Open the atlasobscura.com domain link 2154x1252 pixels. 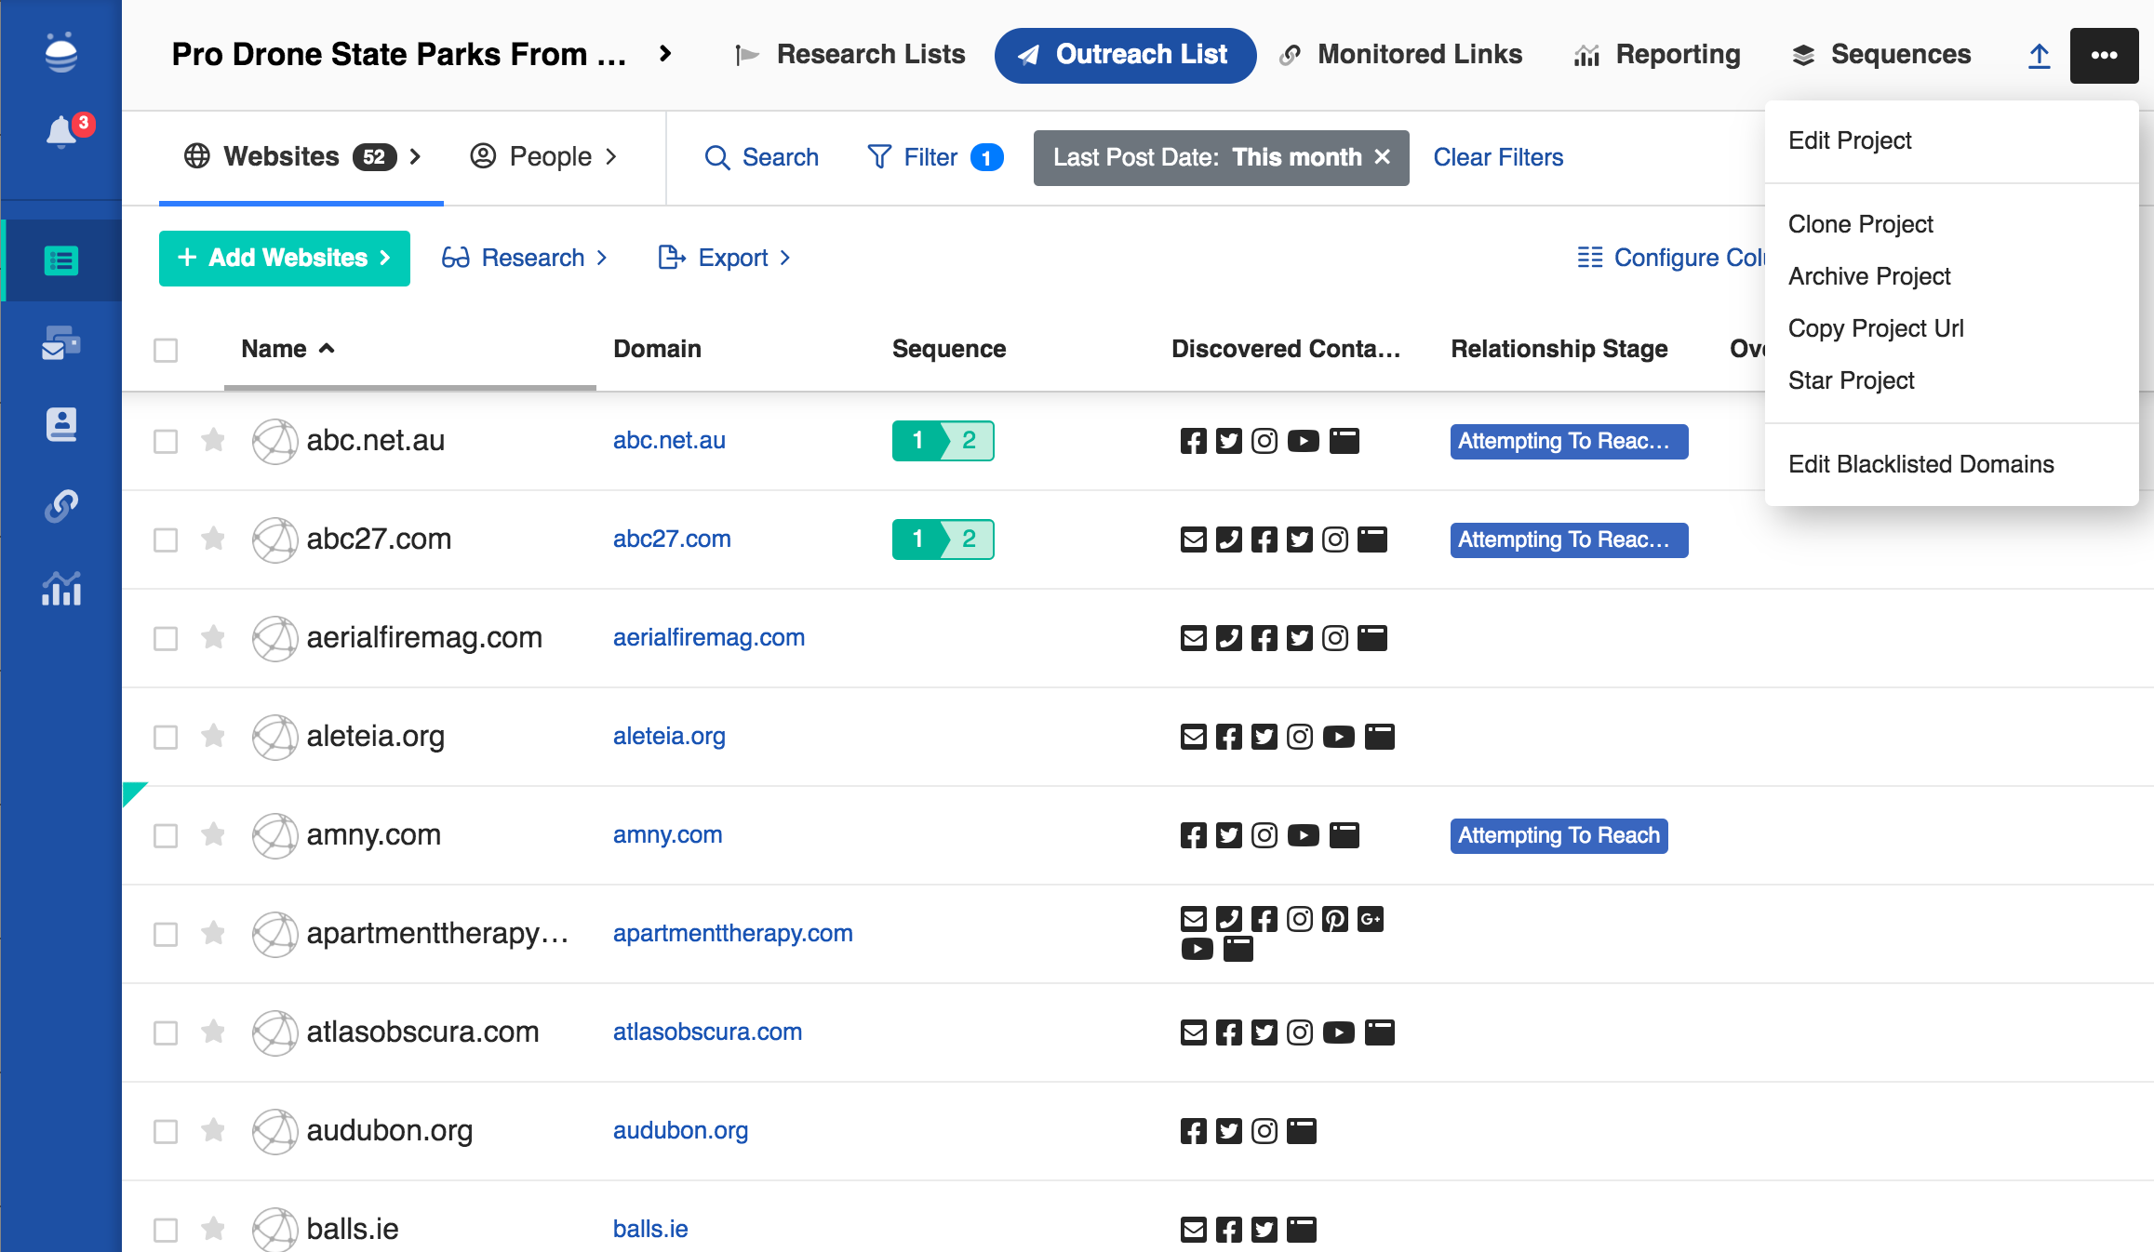[x=707, y=1032]
